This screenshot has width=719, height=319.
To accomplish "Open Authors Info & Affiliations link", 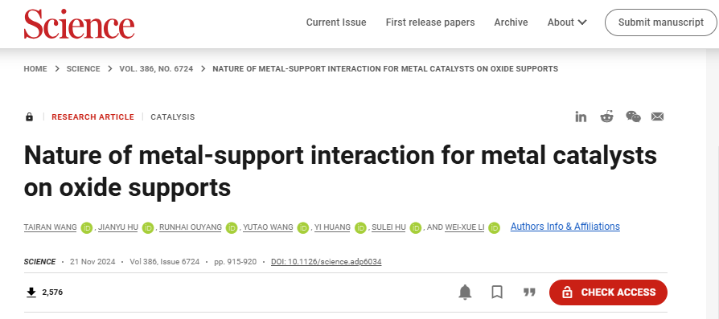I will [x=565, y=227].
